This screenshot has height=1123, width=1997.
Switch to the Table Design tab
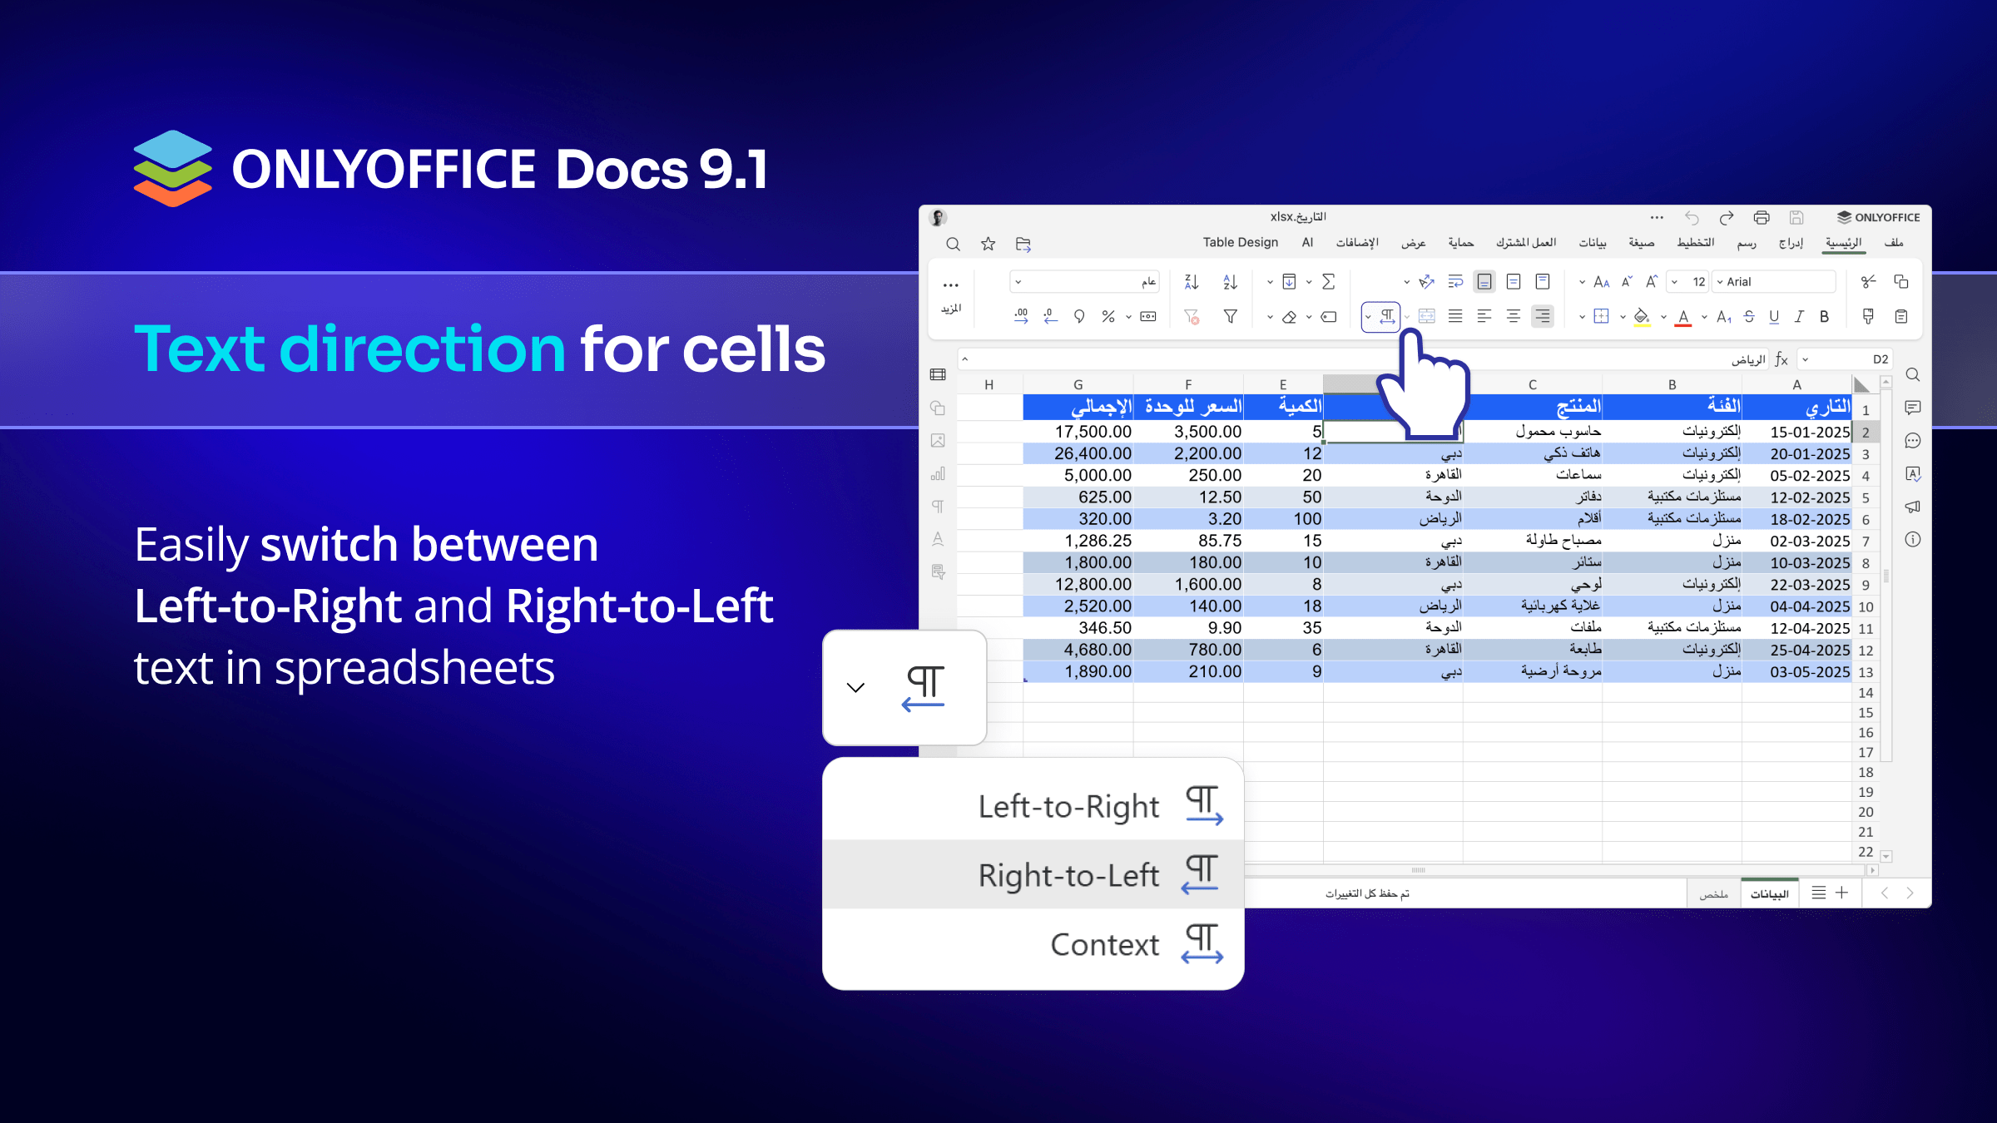(1240, 242)
